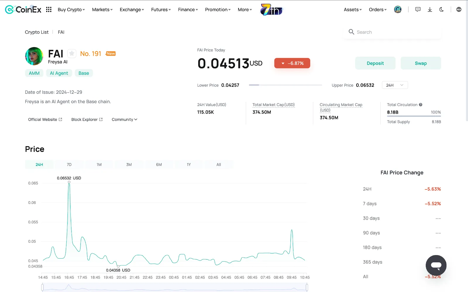Click the 24H -5.63% value
The width and height of the screenshot is (468, 292).
click(x=433, y=189)
